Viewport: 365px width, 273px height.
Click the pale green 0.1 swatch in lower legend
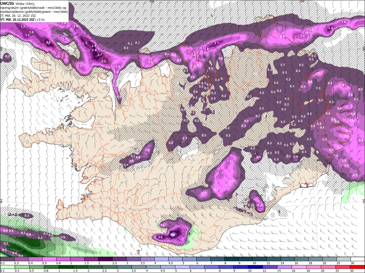click(7, 267)
